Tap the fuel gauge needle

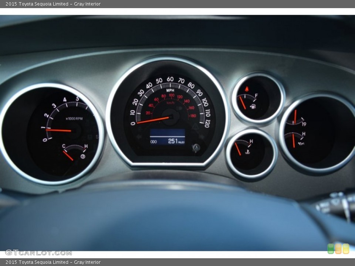click(242, 103)
